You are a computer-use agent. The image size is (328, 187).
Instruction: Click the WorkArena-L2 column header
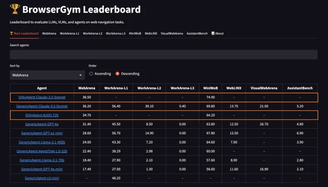pyautogui.click(x=149, y=88)
